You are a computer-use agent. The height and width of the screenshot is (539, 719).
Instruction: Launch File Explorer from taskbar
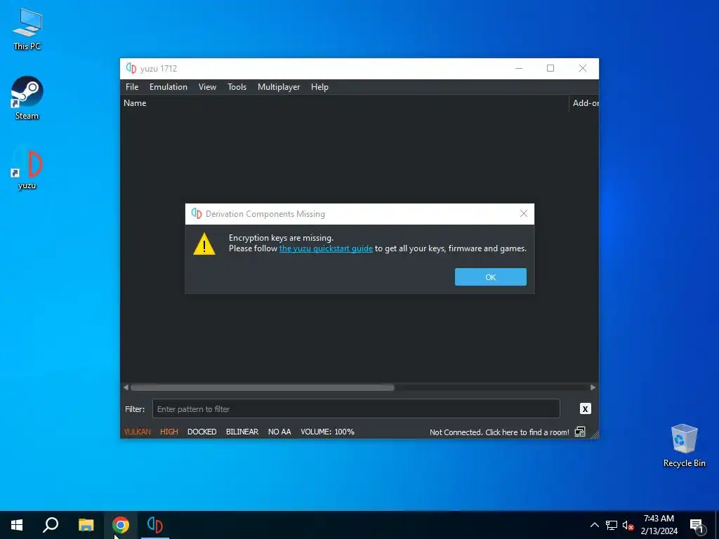click(x=86, y=525)
